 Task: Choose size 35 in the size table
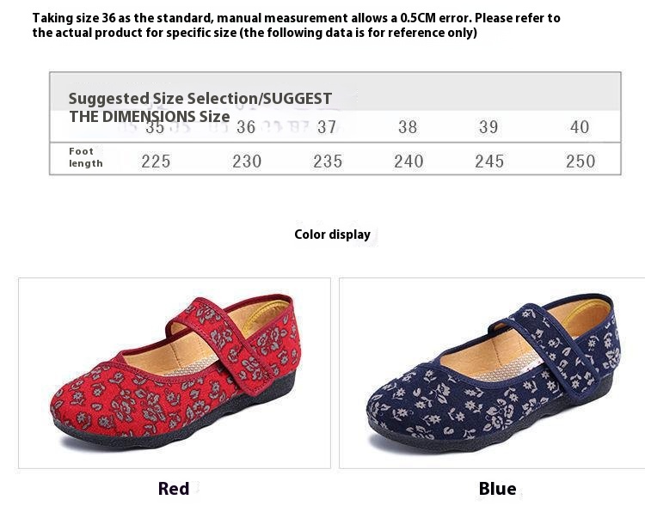(x=155, y=128)
